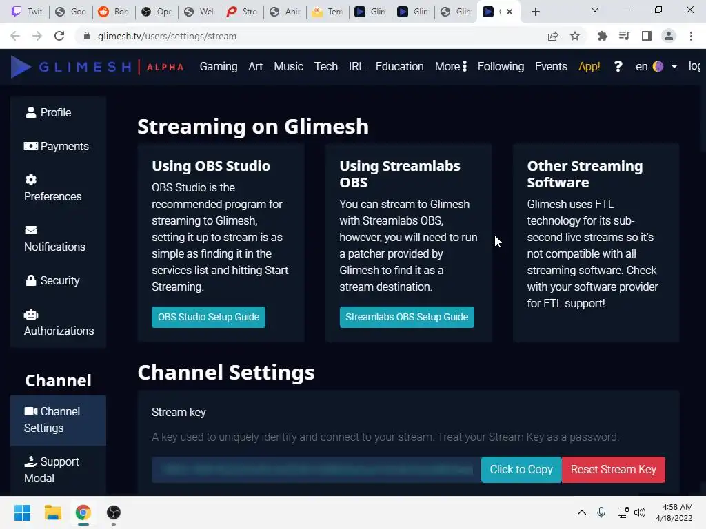Click the help question mark icon
This screenshot has width=706, height=529.
[x=618, y=67]
